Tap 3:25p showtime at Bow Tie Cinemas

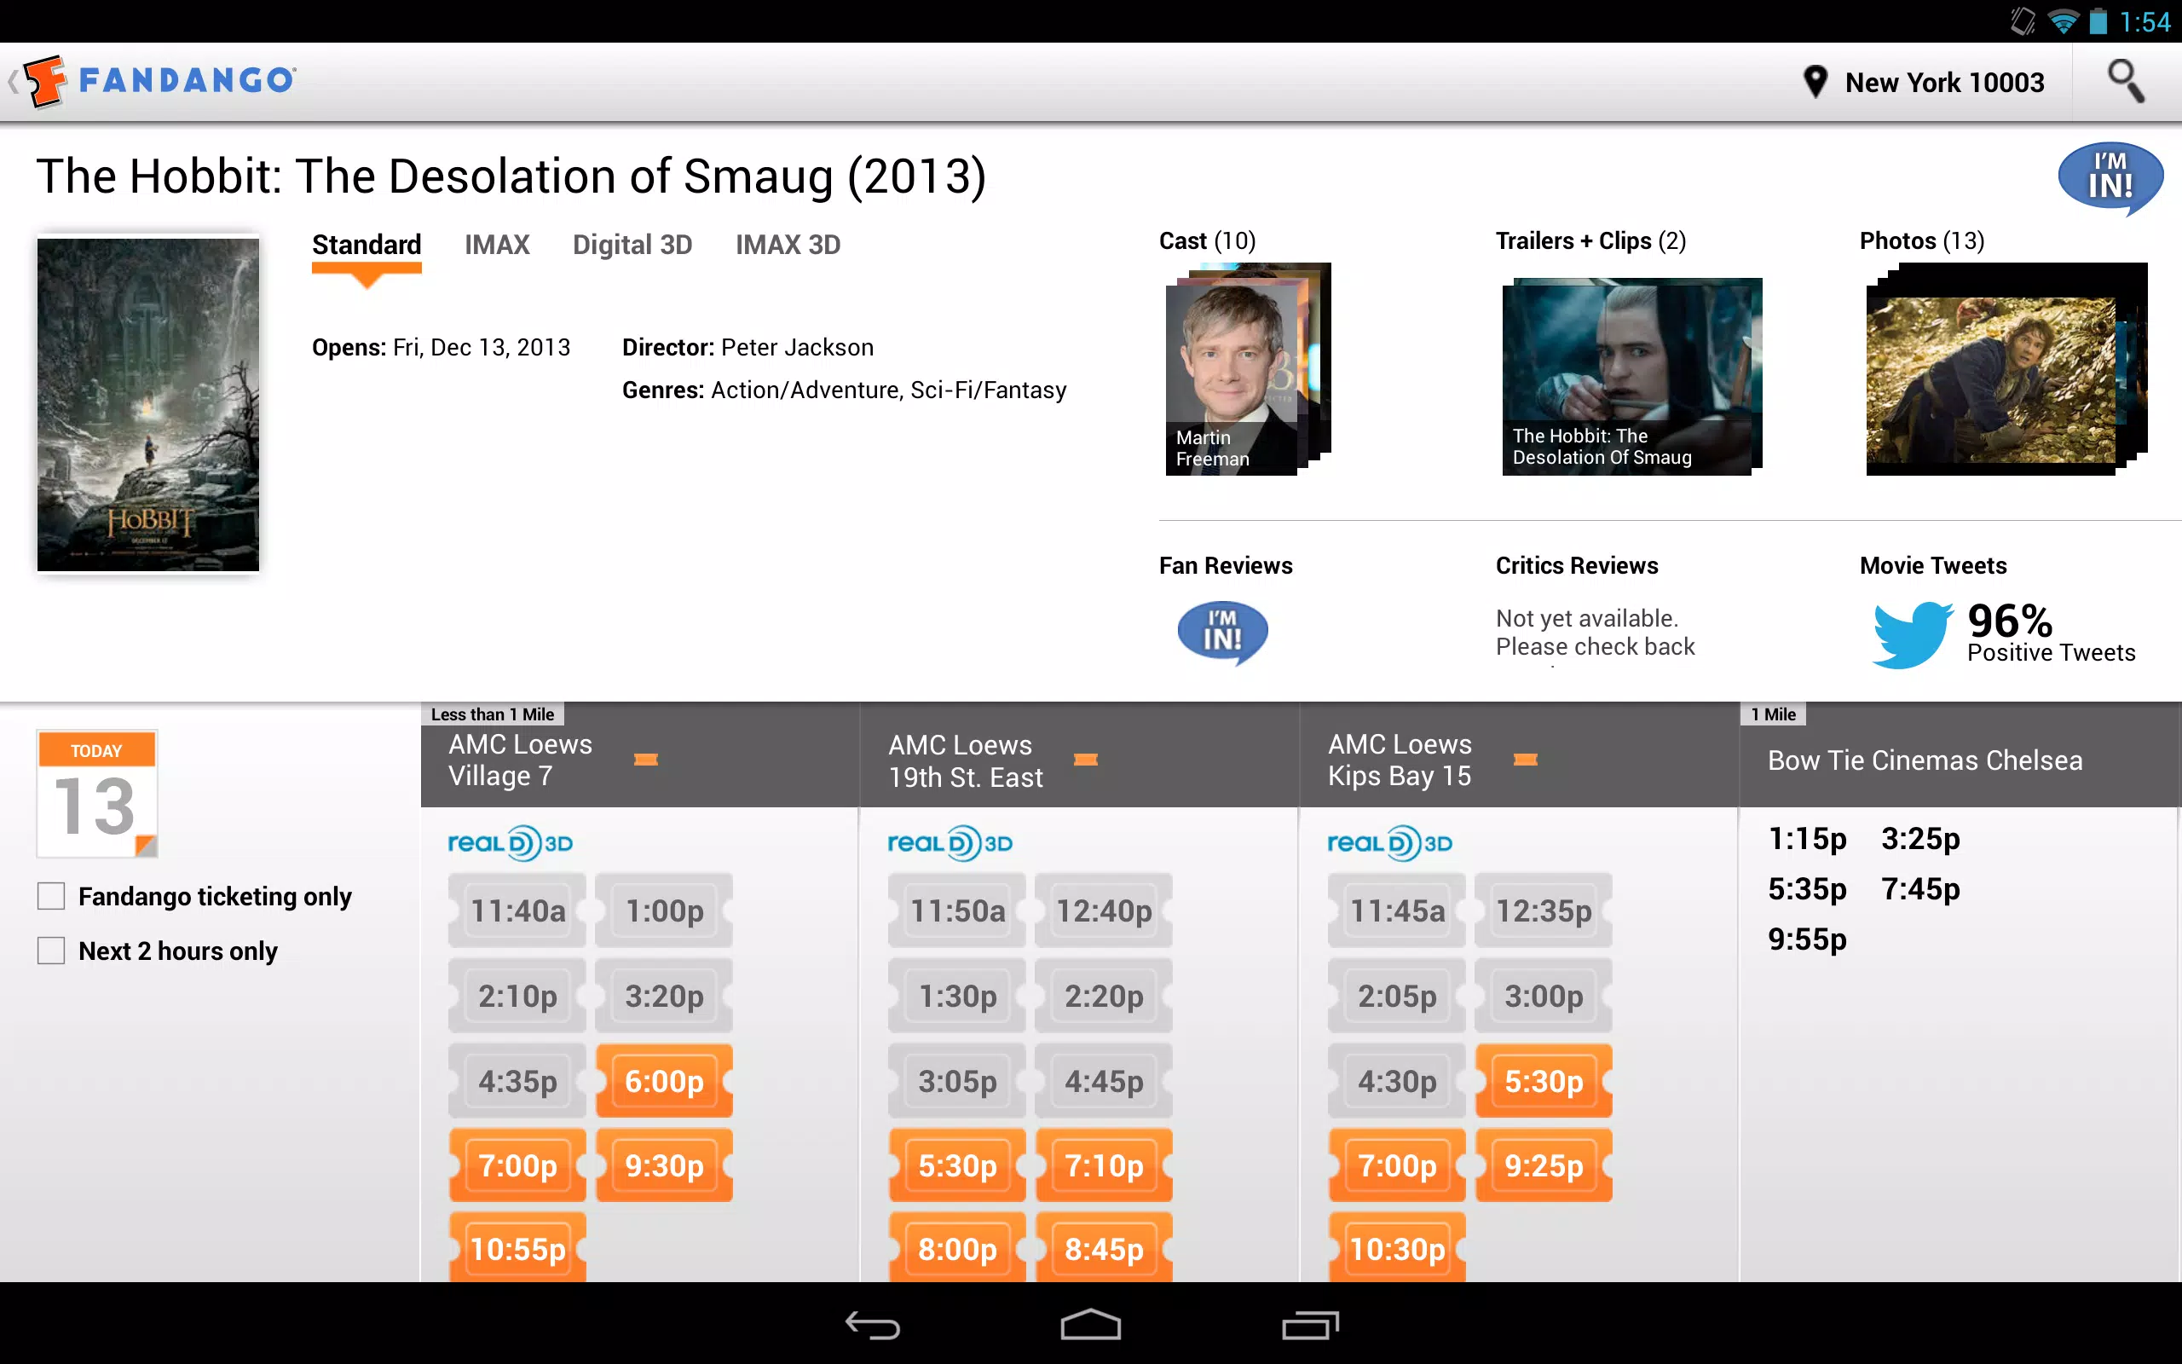click(x=1920, y=839)
